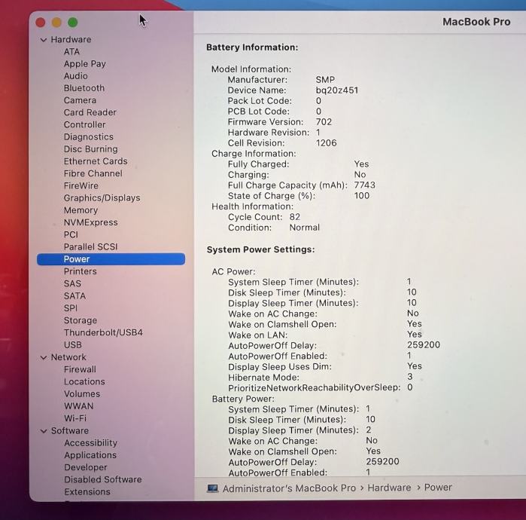Click Hardware in the path bar
The width and height of the screenshot is (526, 520).
[389, 488]
